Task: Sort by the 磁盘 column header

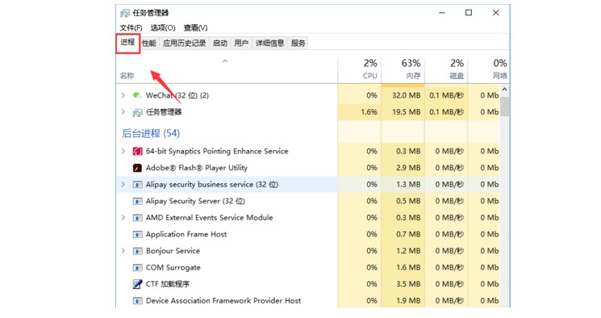Action: 446,69
